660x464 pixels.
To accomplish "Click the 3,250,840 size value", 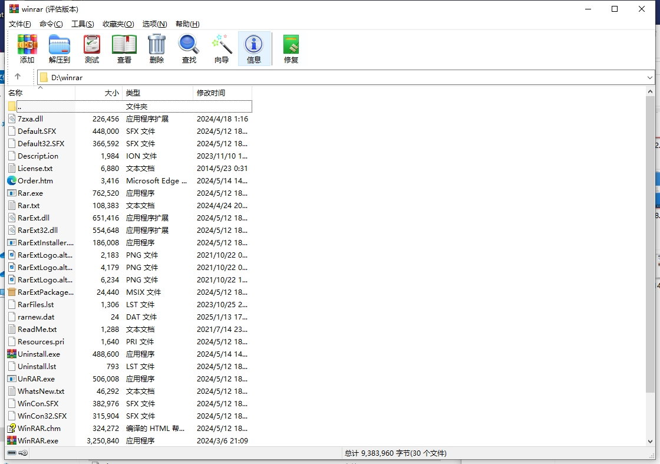I will (103, 441).
